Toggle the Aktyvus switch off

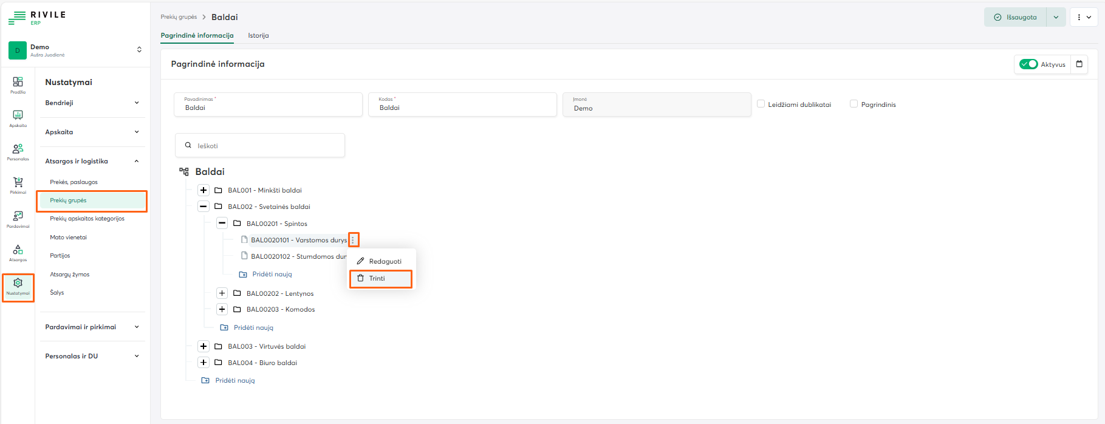1028,64
